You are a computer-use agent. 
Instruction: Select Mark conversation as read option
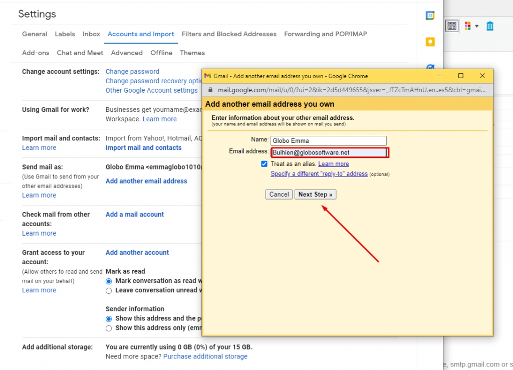coord(109,281)
